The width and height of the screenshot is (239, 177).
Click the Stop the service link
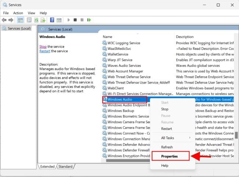pos(43,47)
